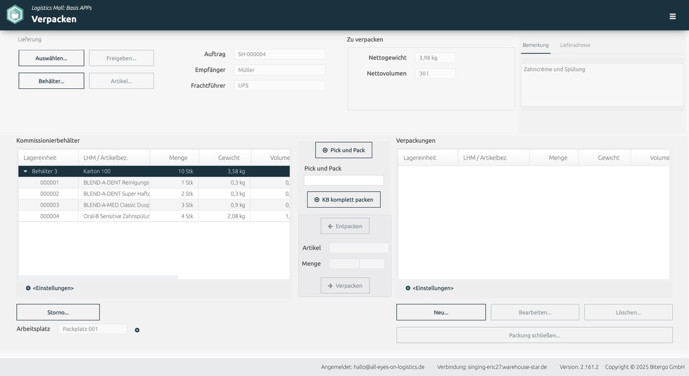Click the 0,9 kg weight cell
This screenshot has width=689, height=376.
tap(224, 205)
